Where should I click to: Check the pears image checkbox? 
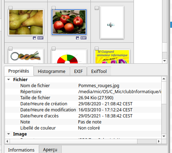pos(11,8)
